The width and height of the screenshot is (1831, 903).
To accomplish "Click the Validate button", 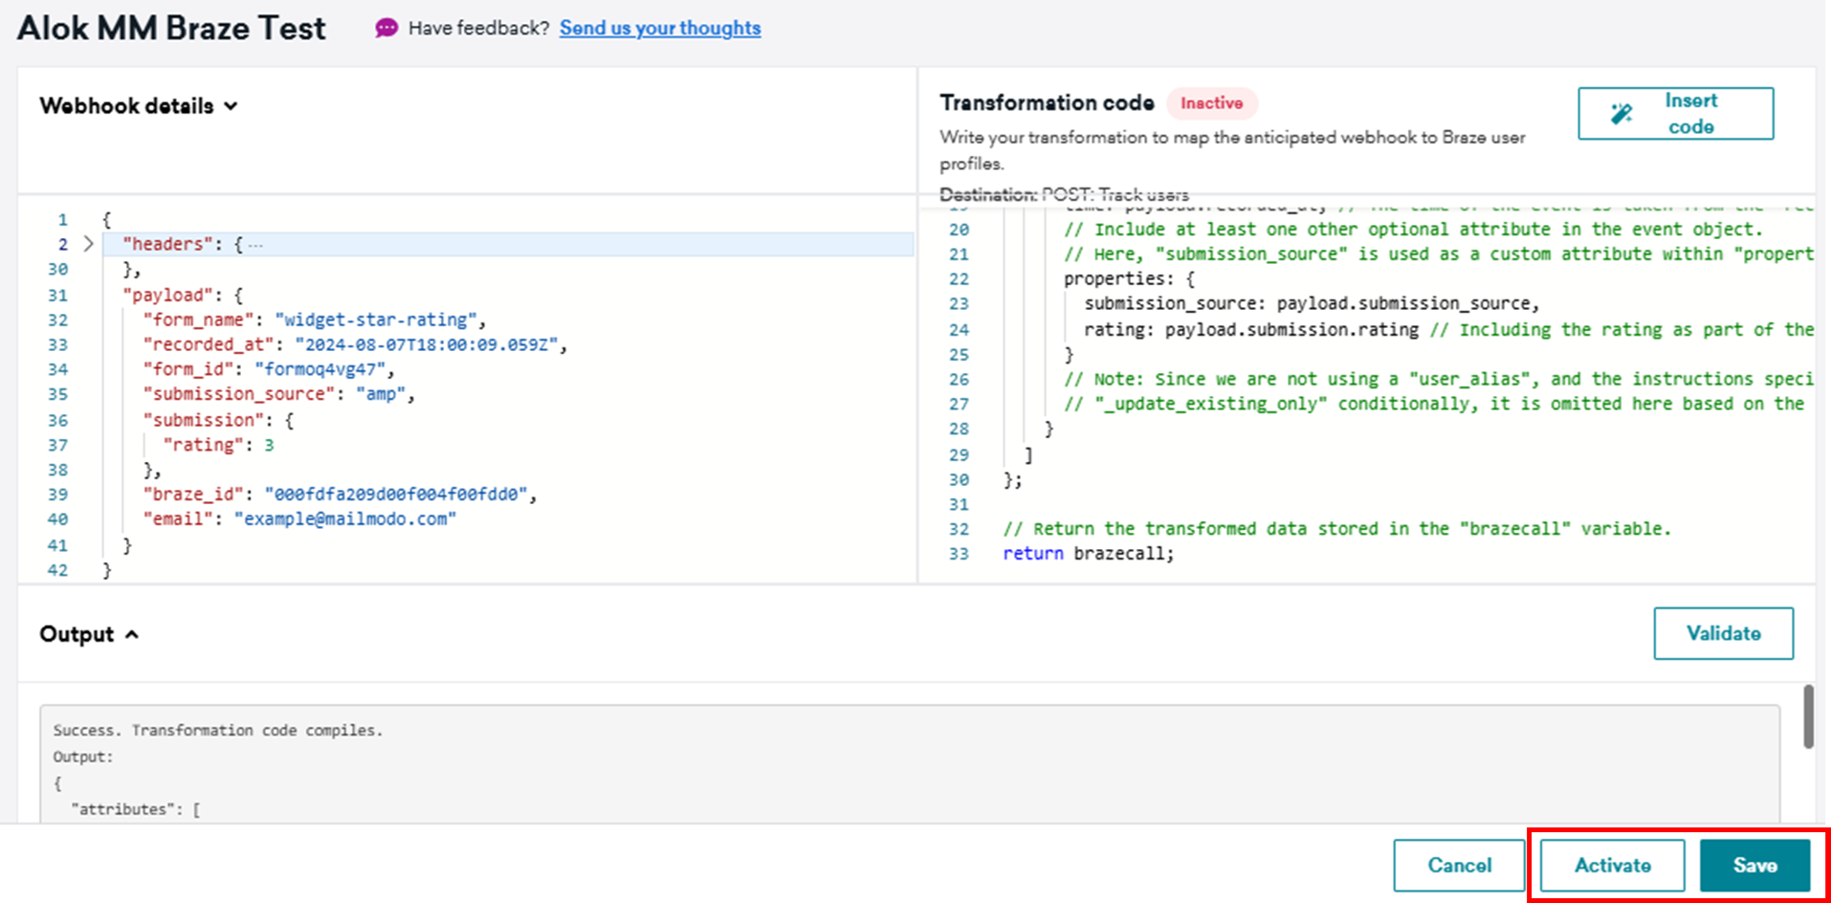I will click(1723, 633).
